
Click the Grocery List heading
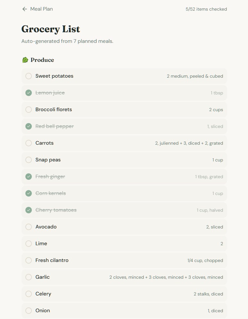pos(50,29)
